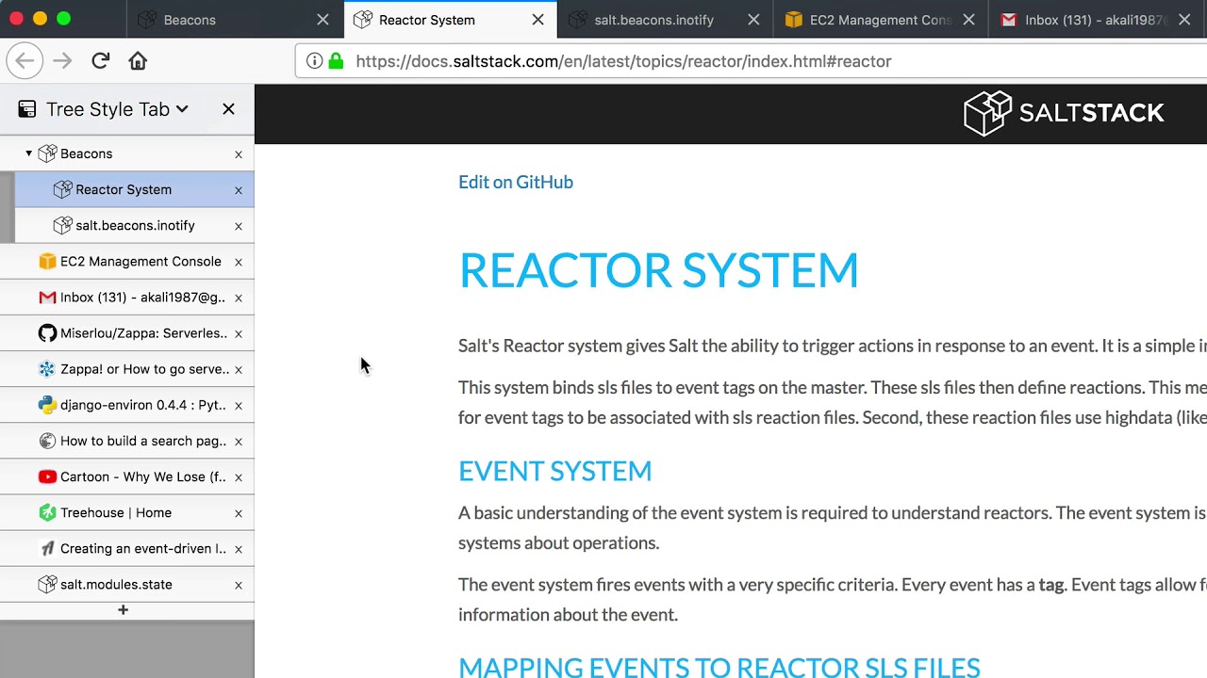Switch to EC2 Management Console top tab
The image size is (1207, 678).
882,19
